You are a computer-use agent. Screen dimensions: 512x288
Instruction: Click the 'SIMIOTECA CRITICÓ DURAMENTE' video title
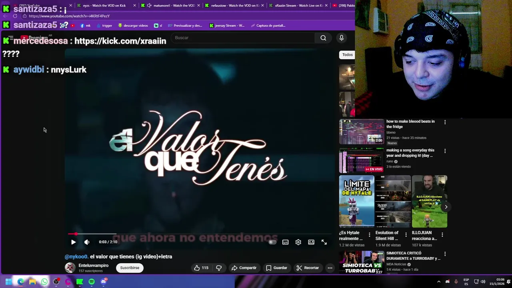[413, 256]
